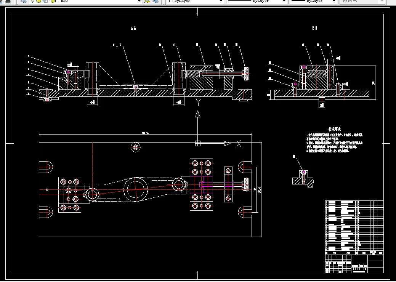Screen dimensions: 396x282
Task: Click the UCS origin square marker
Action: (198, 143)
